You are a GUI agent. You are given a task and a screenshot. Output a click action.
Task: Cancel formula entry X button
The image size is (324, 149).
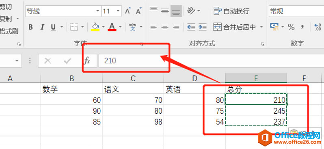pyautogui.click(x=48, y=61)
